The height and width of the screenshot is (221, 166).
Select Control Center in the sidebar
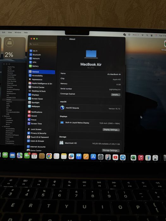click(37, 87)
